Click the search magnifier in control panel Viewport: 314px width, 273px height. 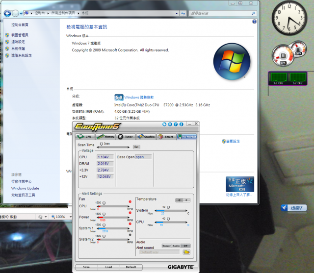tap(253, 13)
